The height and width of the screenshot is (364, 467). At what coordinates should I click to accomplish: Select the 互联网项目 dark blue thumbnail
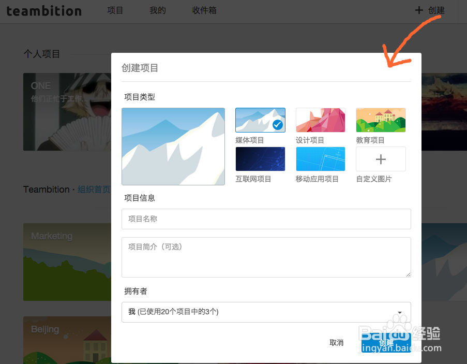click(260, 159)
